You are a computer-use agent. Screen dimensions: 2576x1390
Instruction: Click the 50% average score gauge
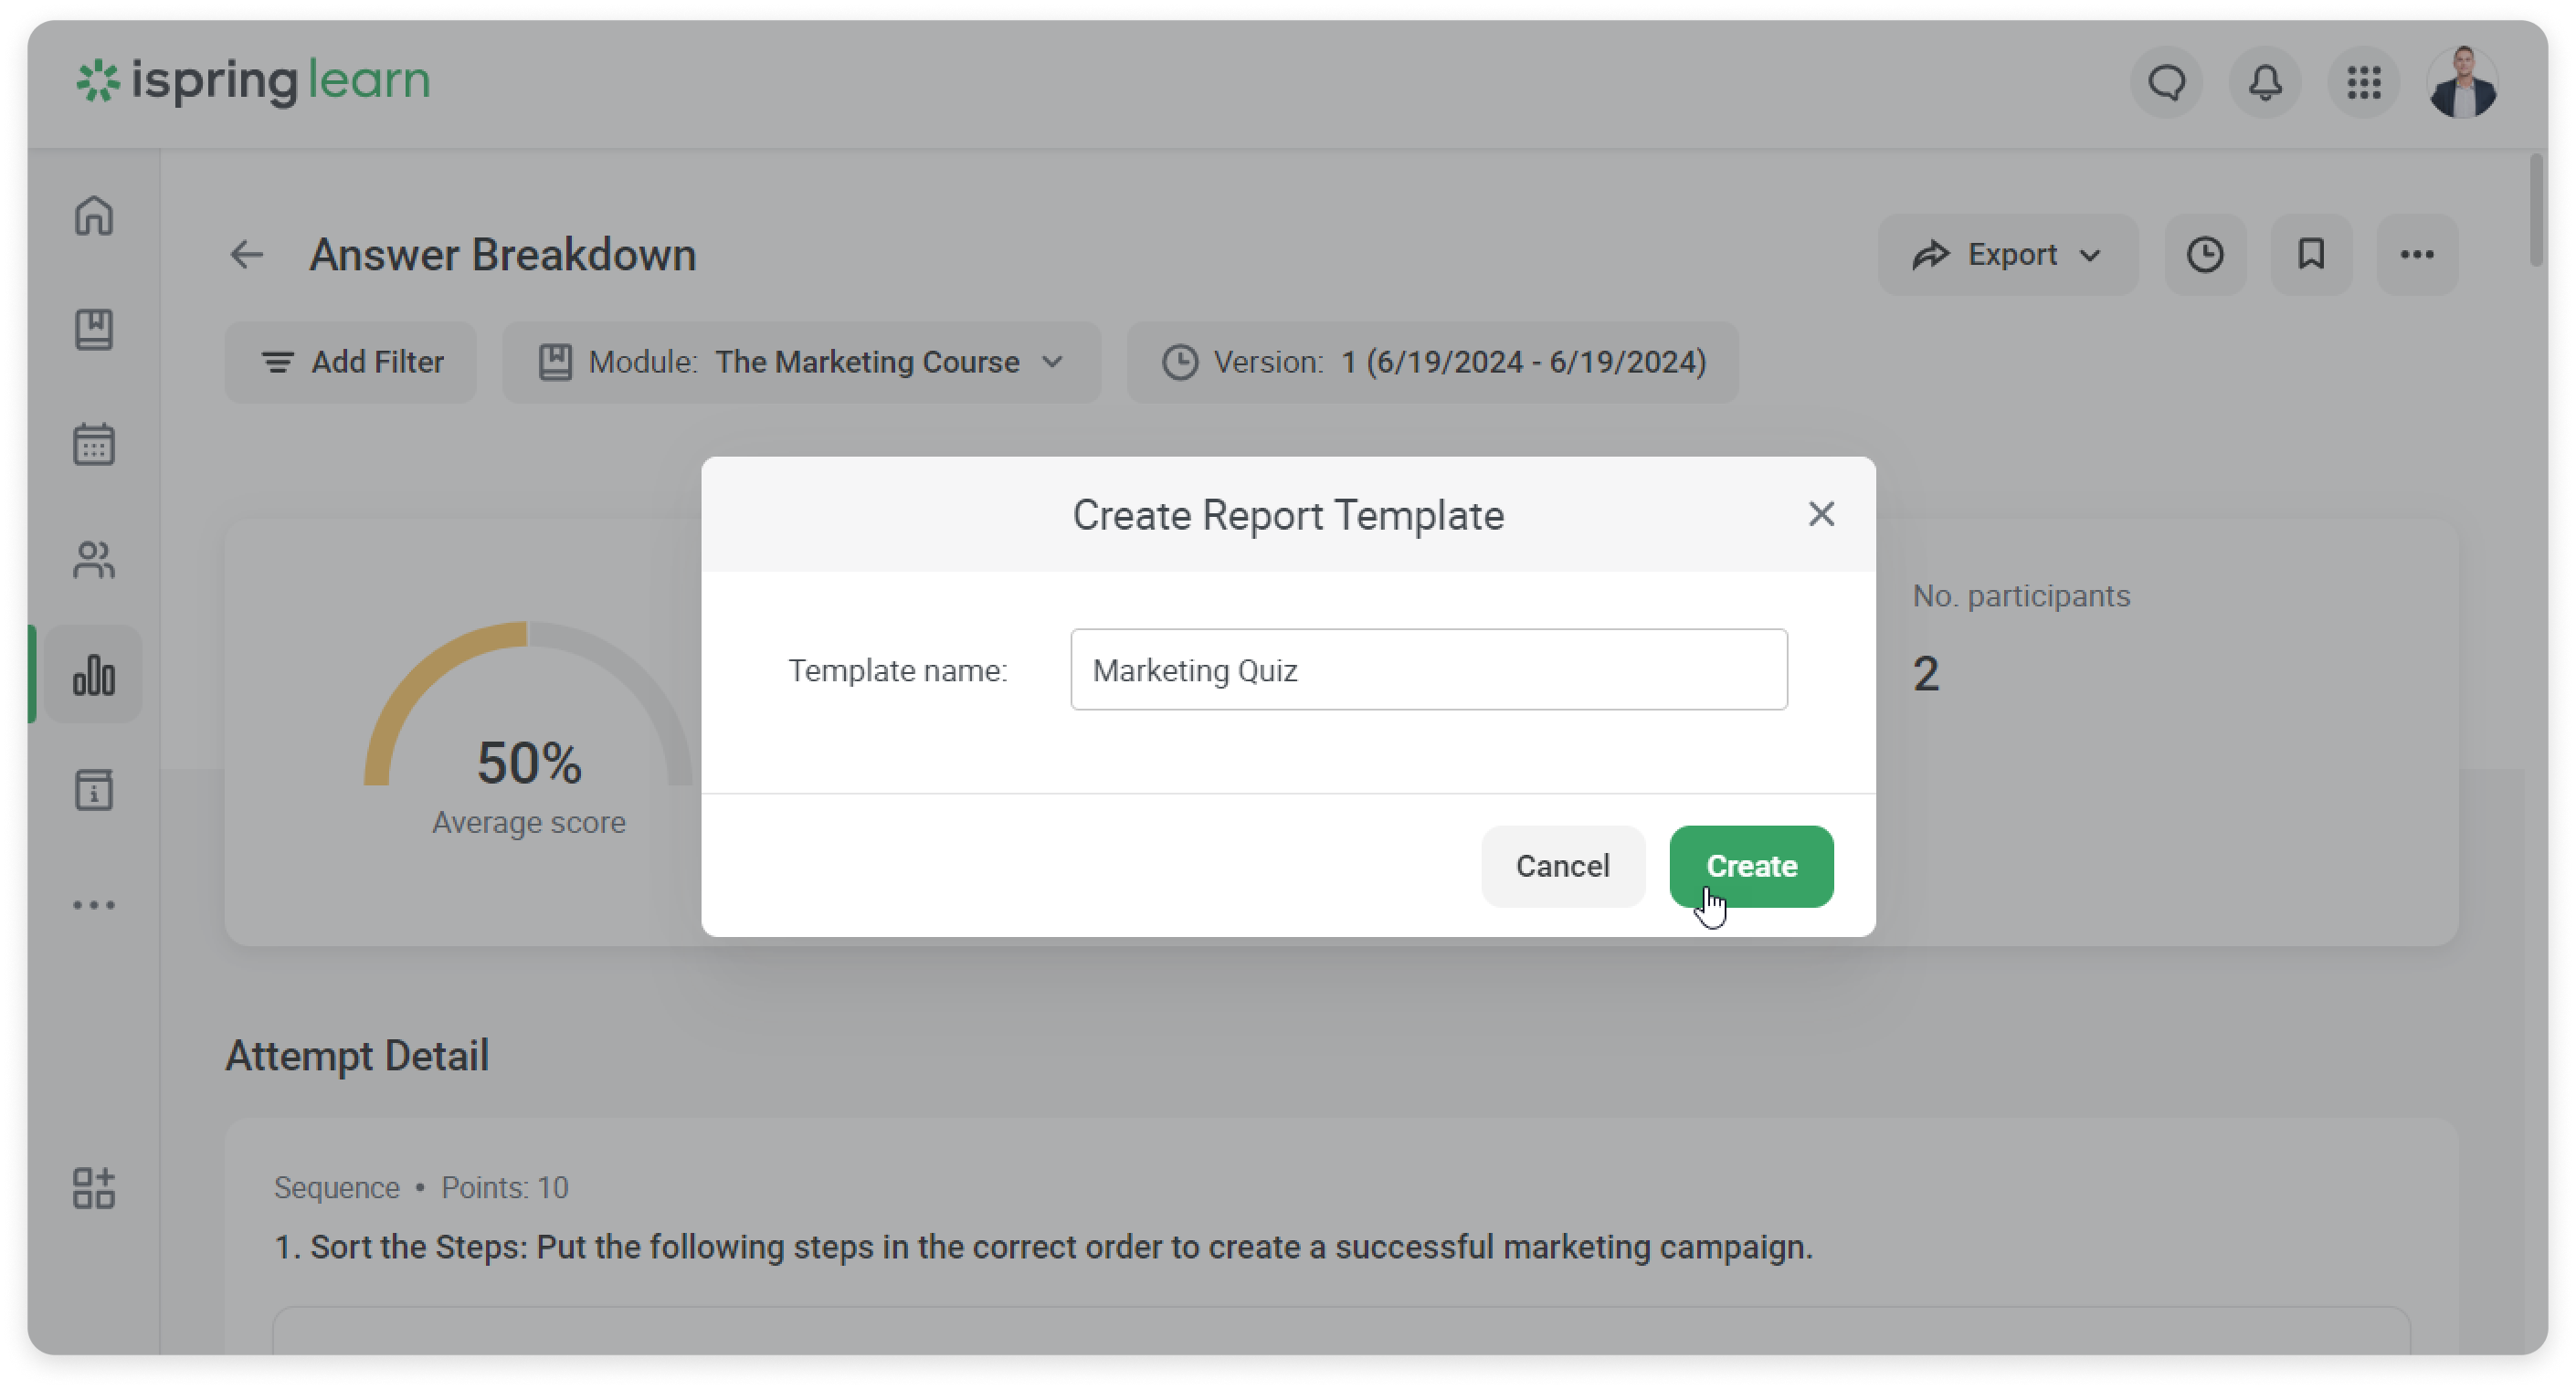coord(528,730)
